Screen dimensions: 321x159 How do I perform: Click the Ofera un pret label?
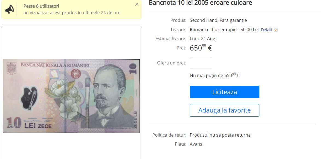coord(172,63)
